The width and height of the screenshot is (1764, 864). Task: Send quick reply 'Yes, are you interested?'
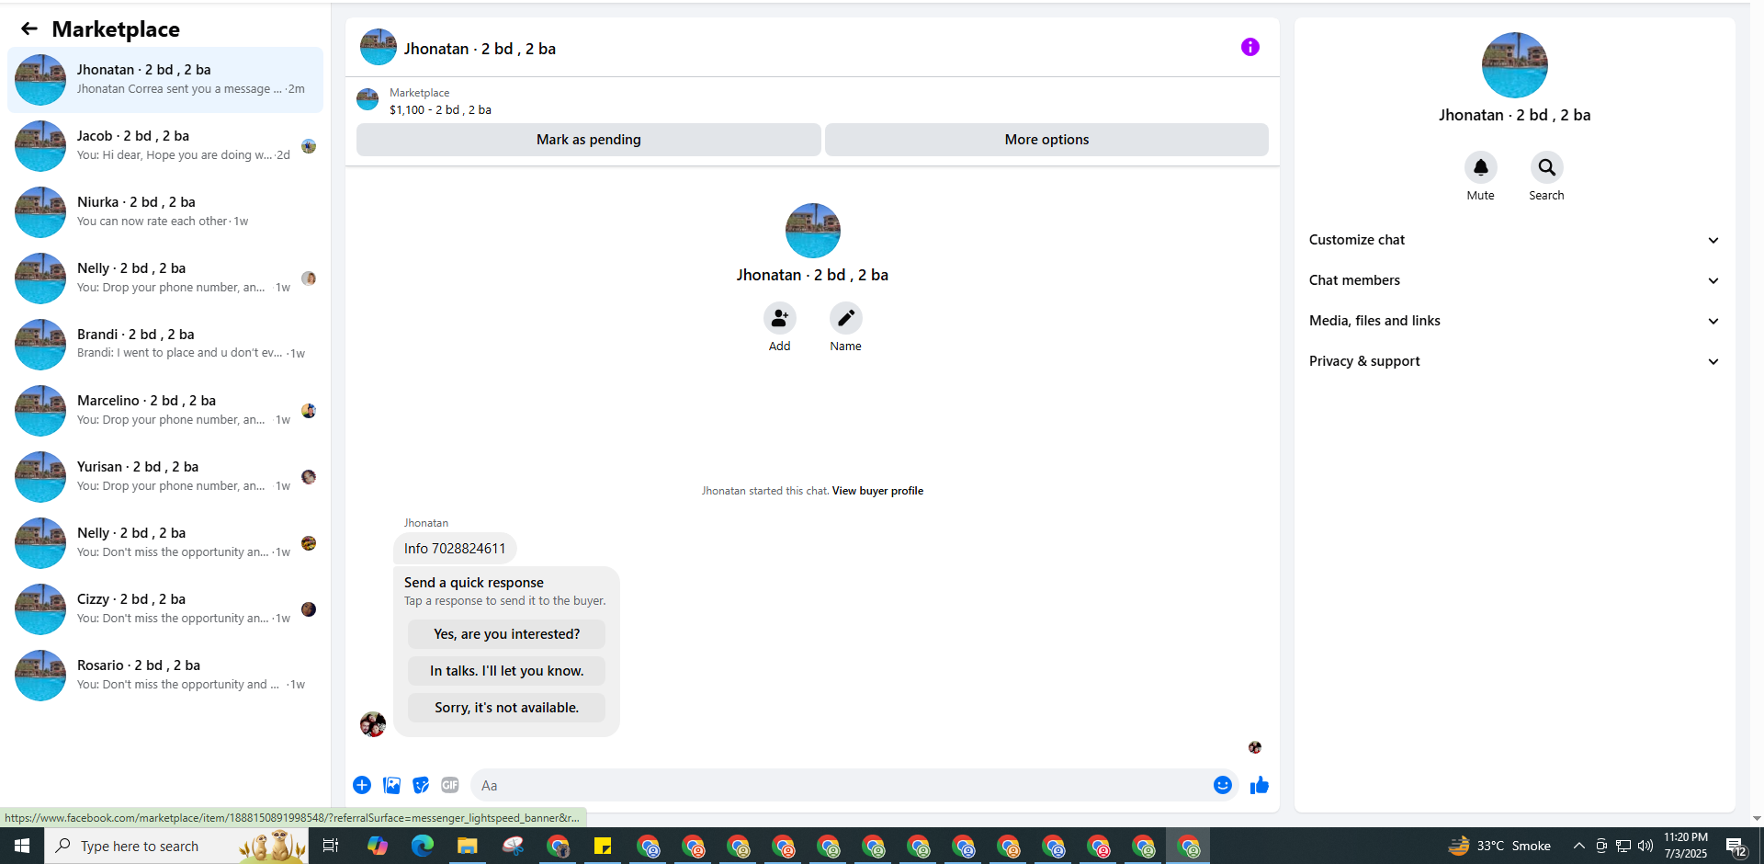[506, 634]
